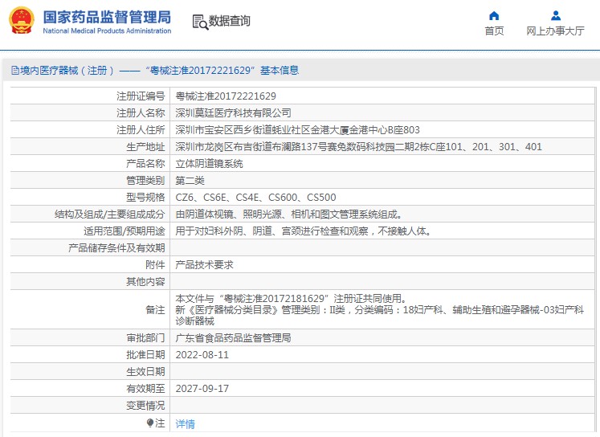Click the 其他内容 label
The width and height of the screenshot is (600, 437).
coord(145,281)
